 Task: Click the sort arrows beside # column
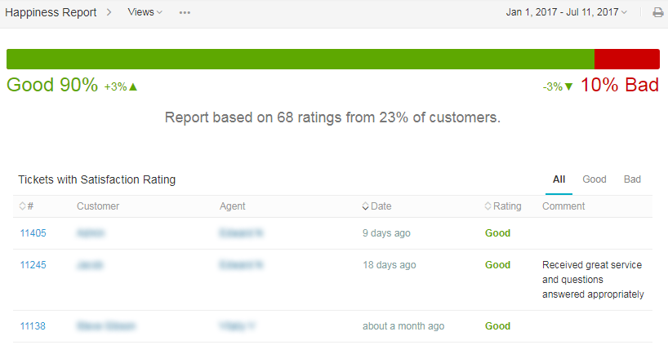tap(23, 206)
